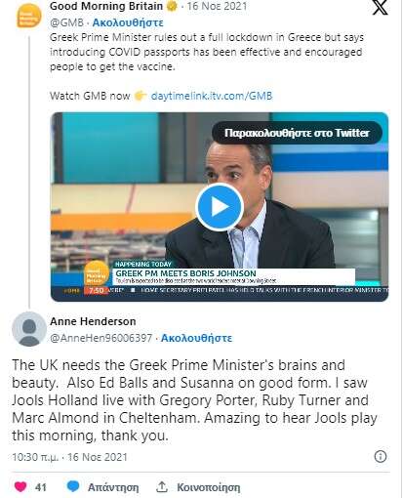Open the Good Morning Britain account name
Image resolution: width=403 pixels, height=498 pixels.
tap(106, 6)
